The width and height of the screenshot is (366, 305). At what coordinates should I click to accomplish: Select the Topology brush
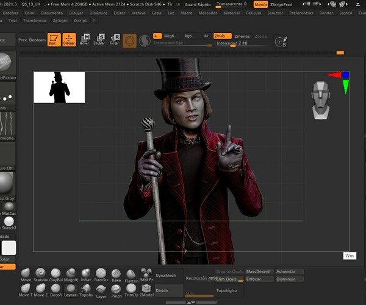[86, 290]
